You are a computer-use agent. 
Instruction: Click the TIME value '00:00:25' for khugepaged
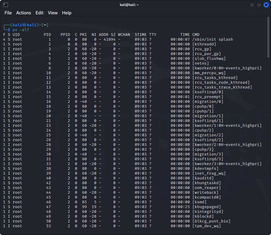pos(180,207)
